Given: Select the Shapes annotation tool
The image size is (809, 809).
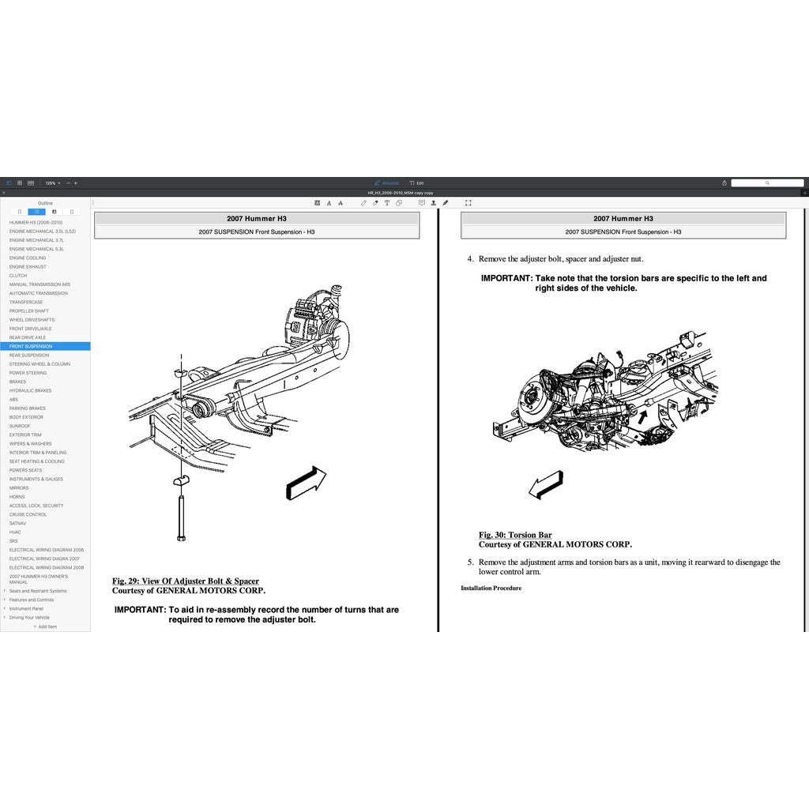Looking at the screenshot, I should 398,202.
